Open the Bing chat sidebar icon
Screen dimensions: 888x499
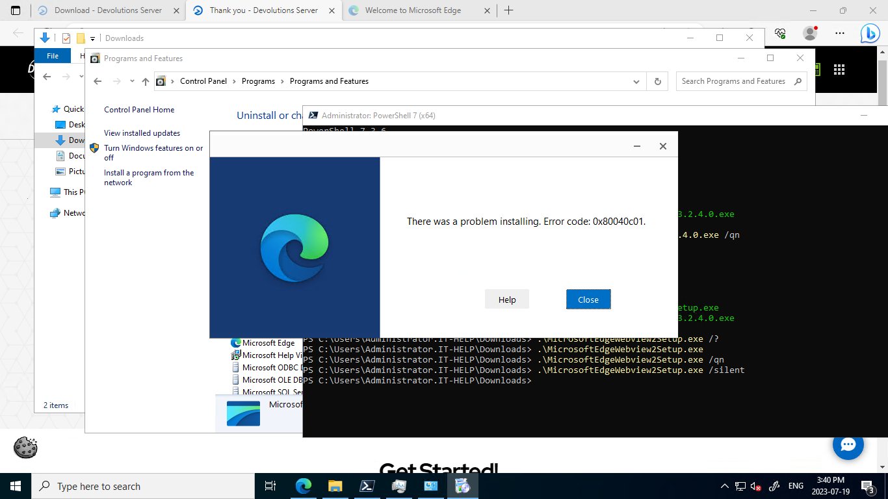[x=870, y=33]
